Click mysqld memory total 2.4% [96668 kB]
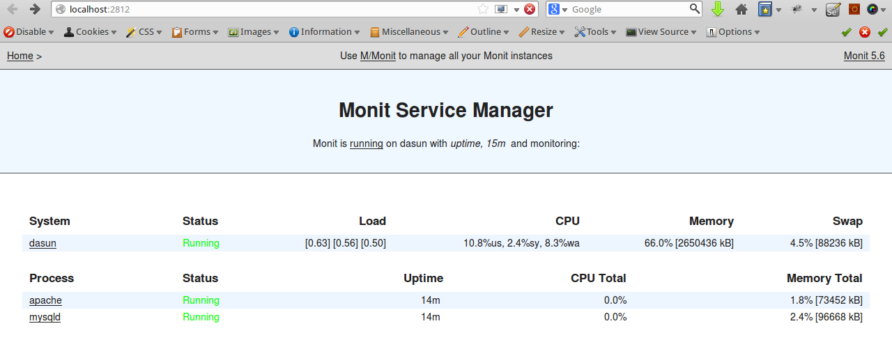 pyautogui.click(x=826, y=317)
